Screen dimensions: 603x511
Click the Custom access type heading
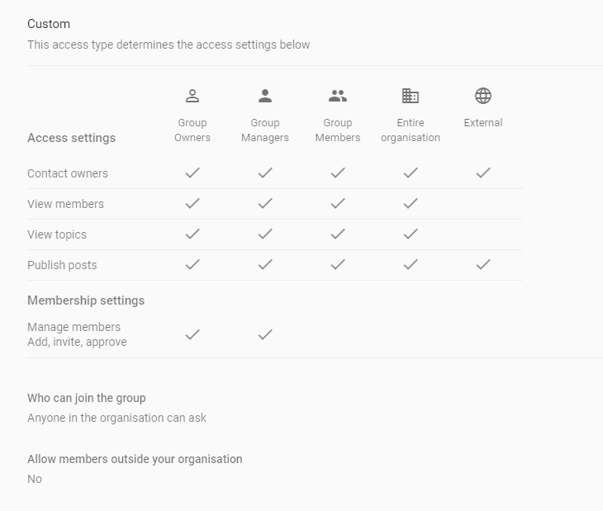point(49,24)
